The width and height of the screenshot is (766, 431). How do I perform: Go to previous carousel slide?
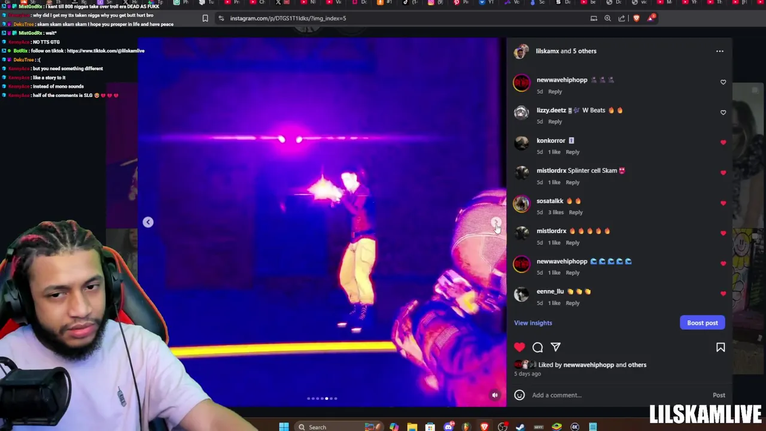pos(148,222)
